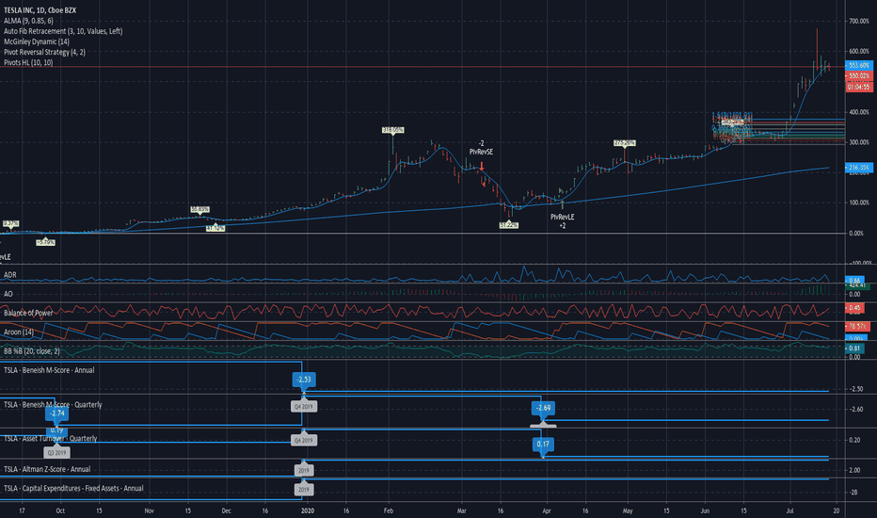Viewport: 877px width, 518px height.
Task: Click the red 550.02% price axis label
Action: coord(858,75)
